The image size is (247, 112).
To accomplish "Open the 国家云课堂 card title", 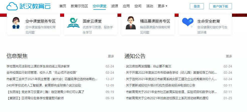I will tap(92, 21).
